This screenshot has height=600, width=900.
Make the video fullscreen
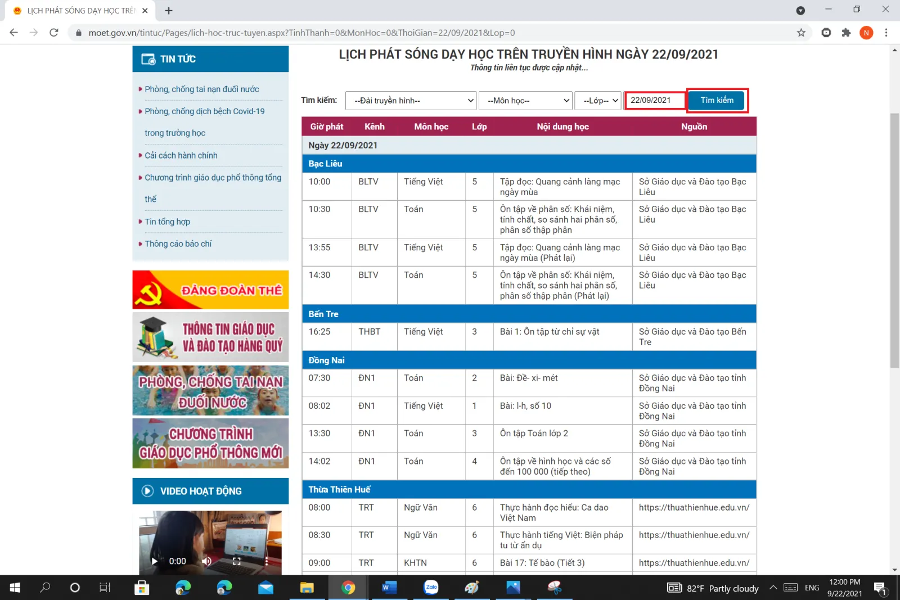[x=237, y=561]
